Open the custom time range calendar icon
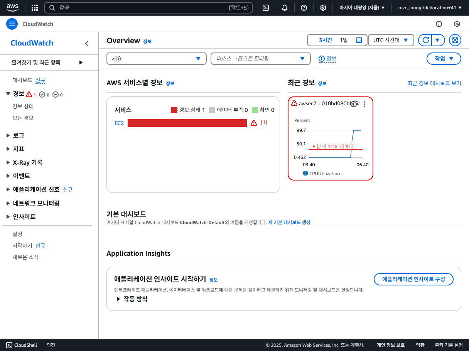 click(x=359, y=40)
